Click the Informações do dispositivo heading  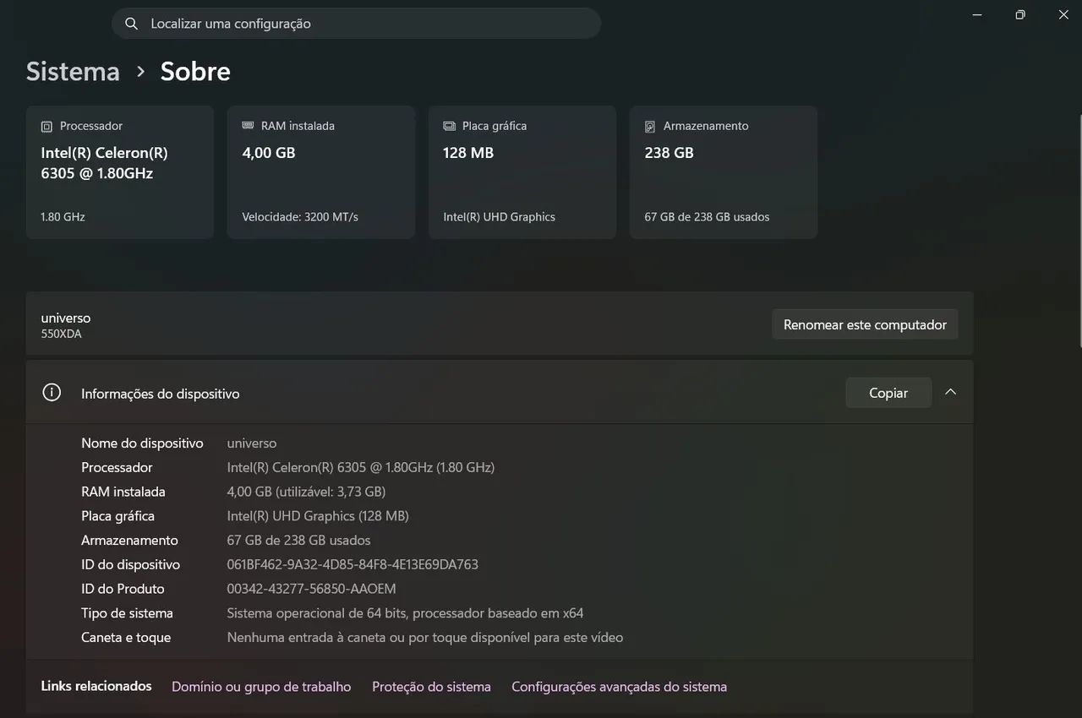click(161, 394)
